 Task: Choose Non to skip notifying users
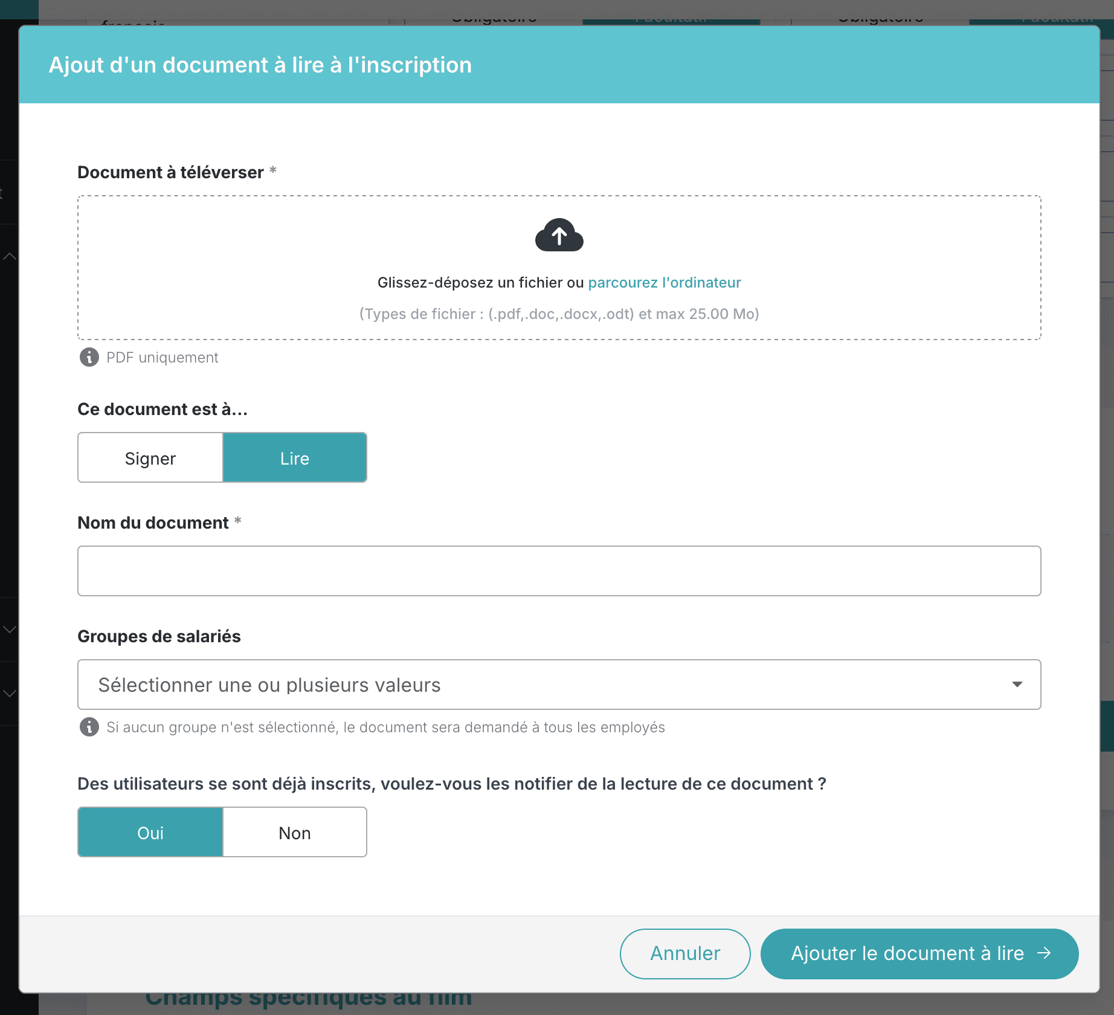point(295,833)
